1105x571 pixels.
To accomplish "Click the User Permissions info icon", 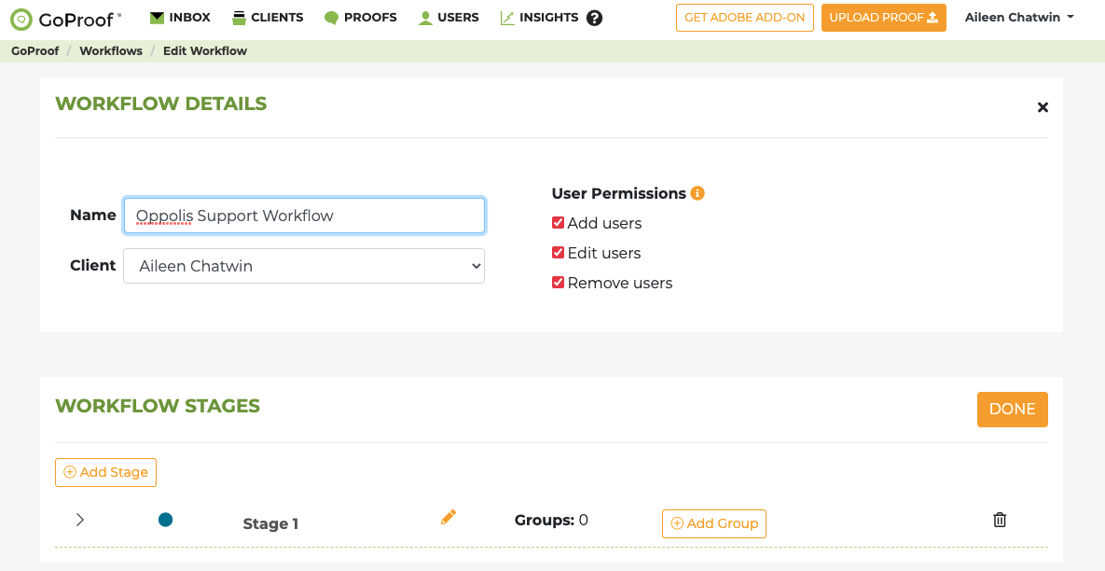I will tap(698, 194).
